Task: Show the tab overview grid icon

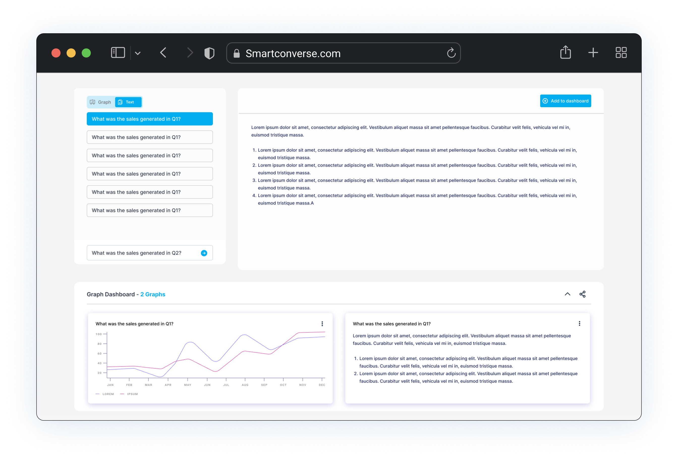Action: (x=621, y=53)
